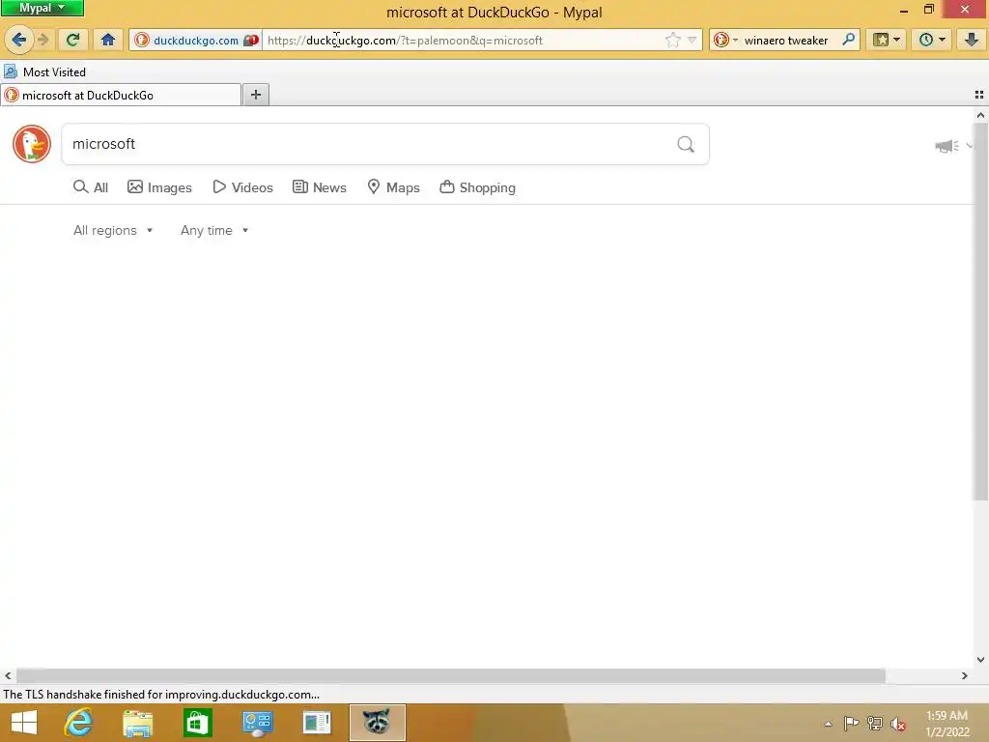Screen dimensions: 989x742
Task: Click the Mypal raccoon taskbar icon
Action: [x=377, y=723]
